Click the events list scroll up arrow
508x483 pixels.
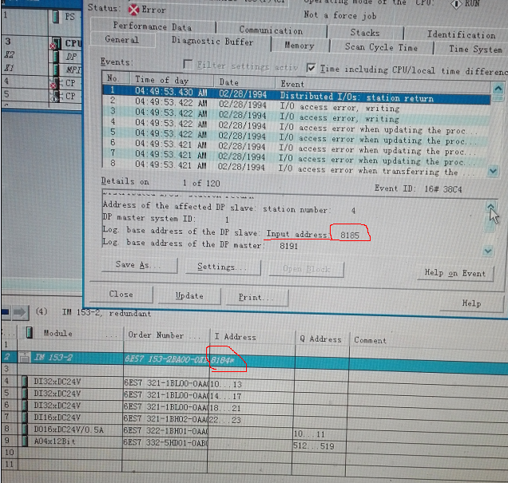click(x=498, y=88)
